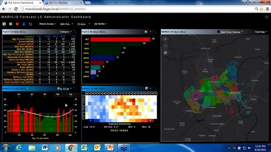Viewport: 271px width, 152px height.
Task: Launch Internet Explorer from taskbar
Action: tap(19, 148)
